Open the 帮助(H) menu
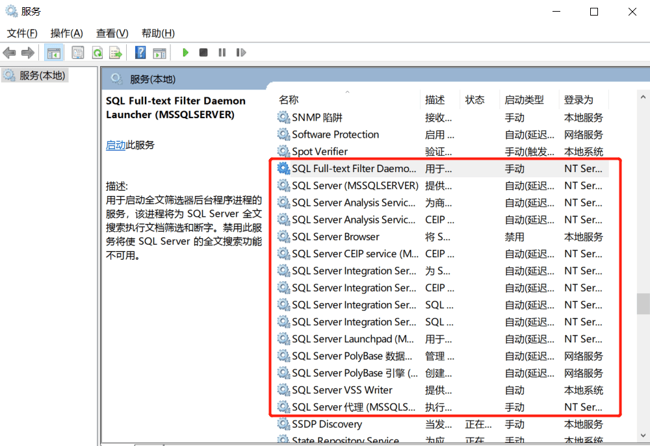Viewport: 650px width, 446px height. pos(158,33)
